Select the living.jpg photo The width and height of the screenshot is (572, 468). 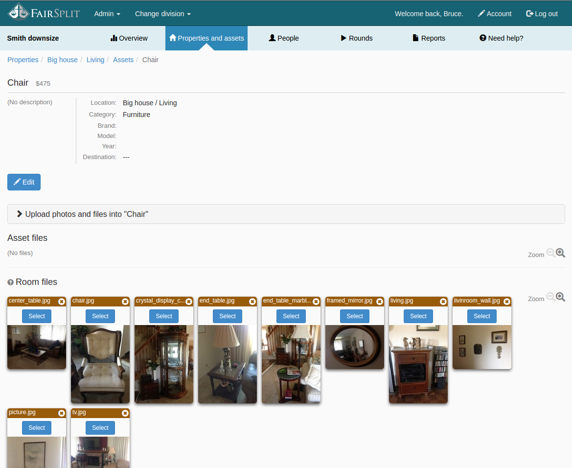[418, 316]
